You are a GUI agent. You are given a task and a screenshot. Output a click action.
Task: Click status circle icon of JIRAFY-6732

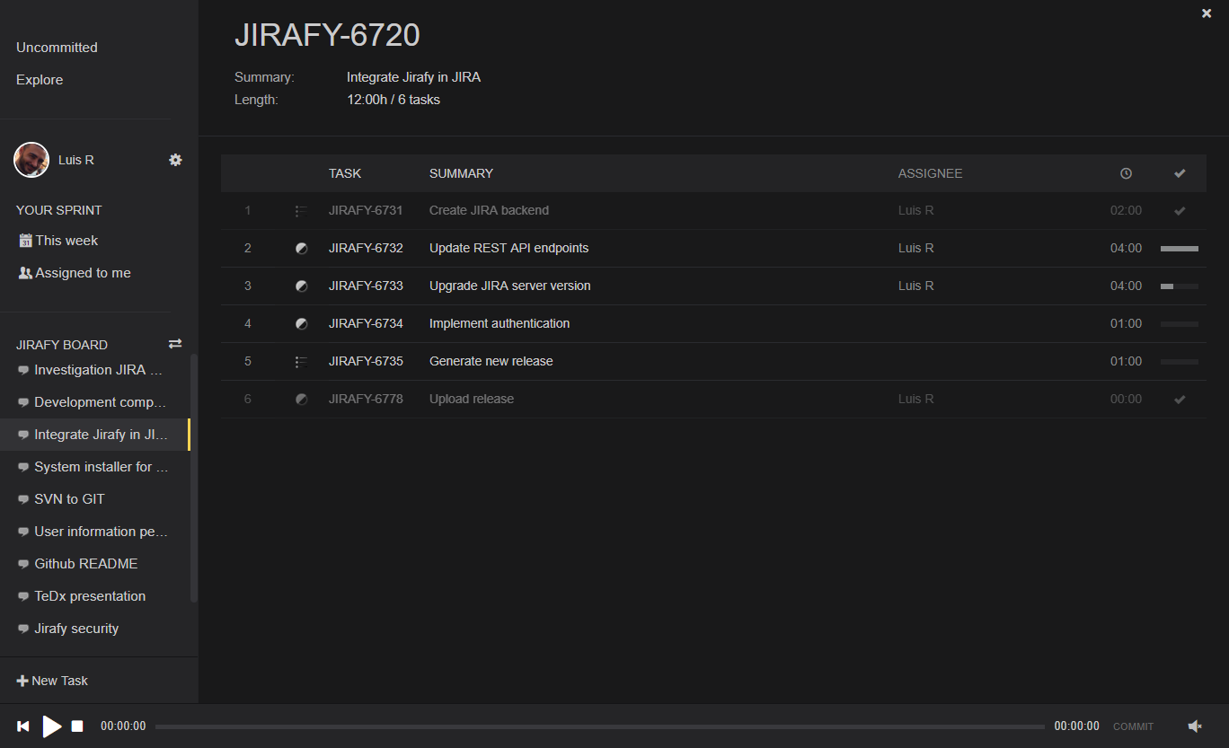coord(301,249)
